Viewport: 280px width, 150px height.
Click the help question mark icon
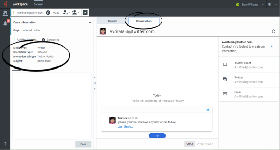pos(5,144)
